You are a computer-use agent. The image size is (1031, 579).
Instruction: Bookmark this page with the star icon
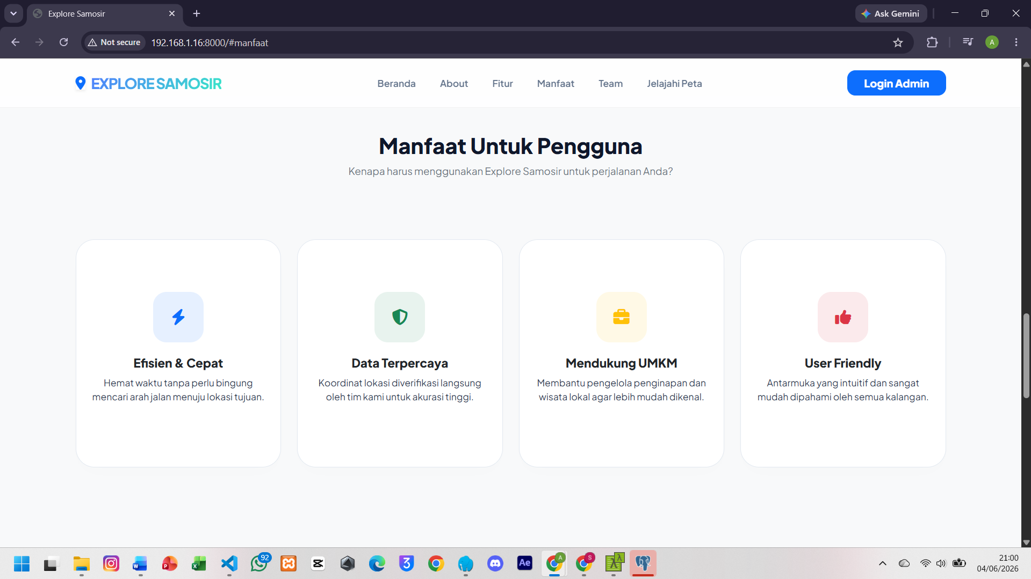click(898, 42)
